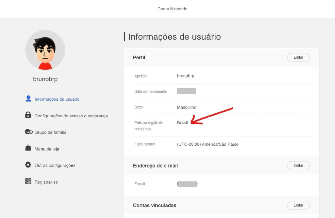Click the Perfil section heading
Image resolution: width=335 pixels, height=218 pixels.
click(139, 57)
